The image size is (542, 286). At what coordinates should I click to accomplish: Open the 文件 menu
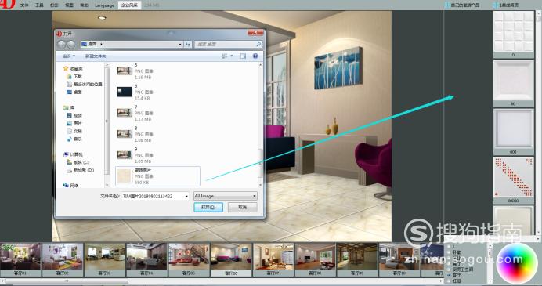coord(24,5)
